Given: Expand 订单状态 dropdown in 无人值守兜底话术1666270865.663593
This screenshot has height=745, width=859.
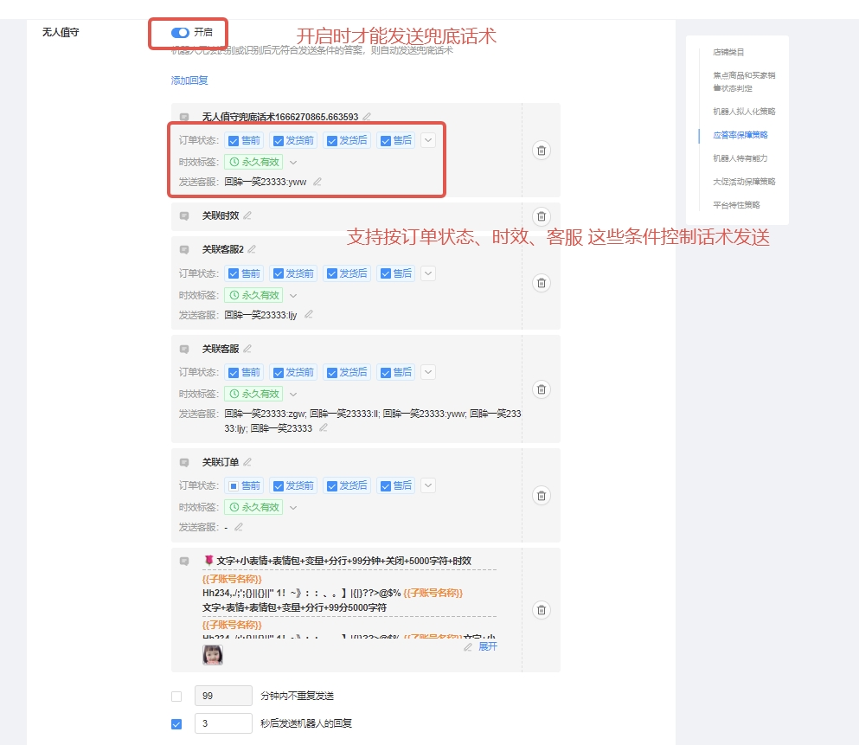Looking at the screenshot, I should (x=428, y=140).
